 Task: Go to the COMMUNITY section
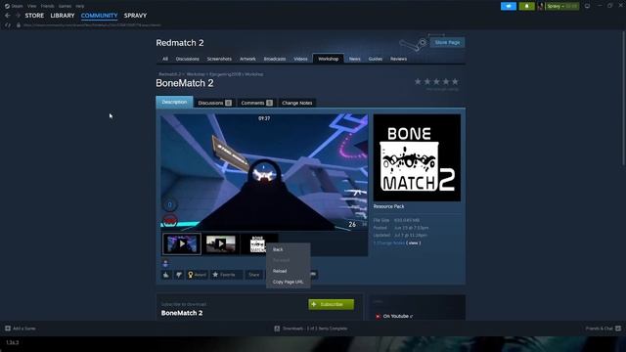click(99, 16)
